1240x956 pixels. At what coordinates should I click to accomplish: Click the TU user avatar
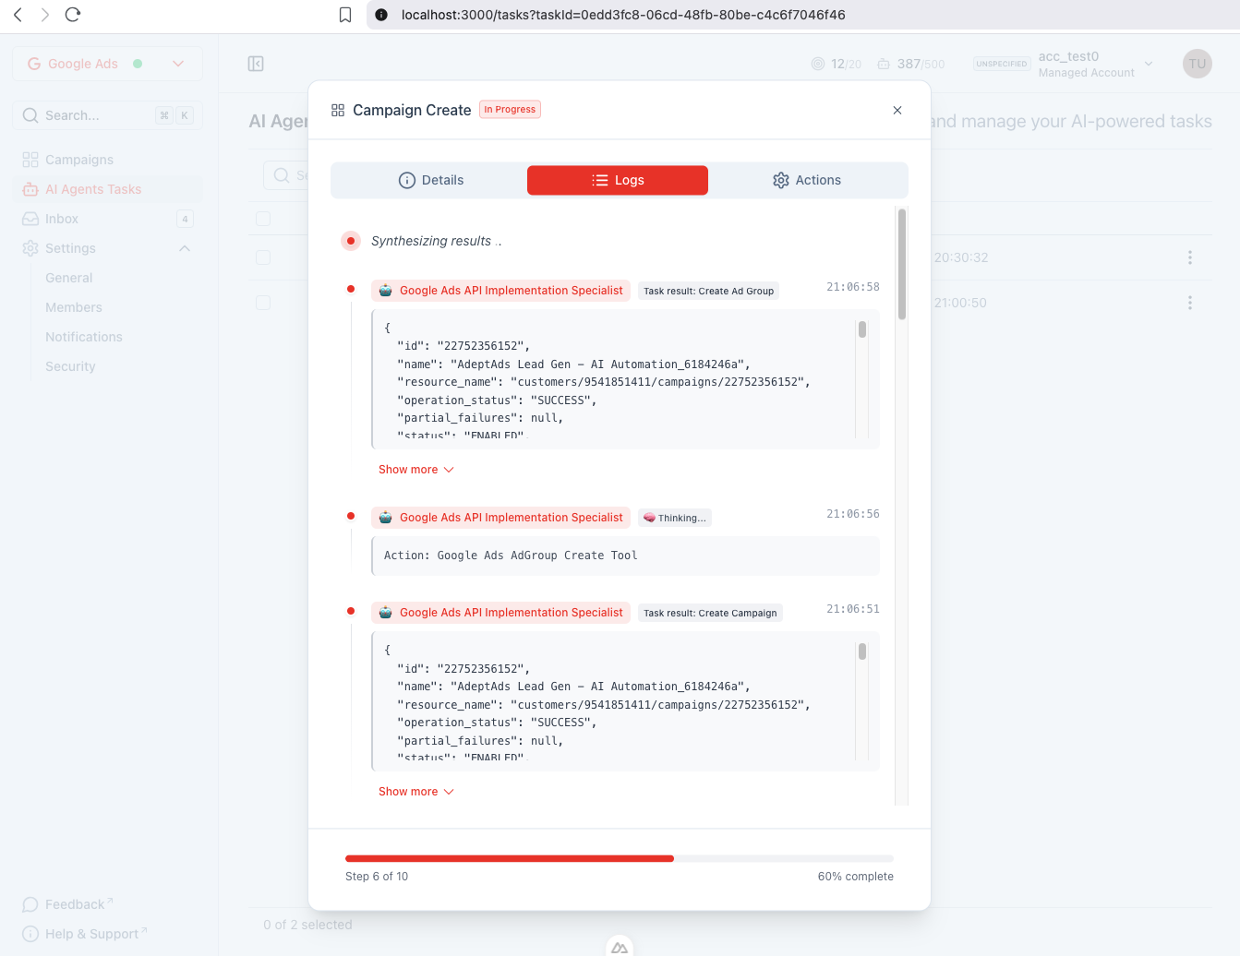(x=1198, y=64)
